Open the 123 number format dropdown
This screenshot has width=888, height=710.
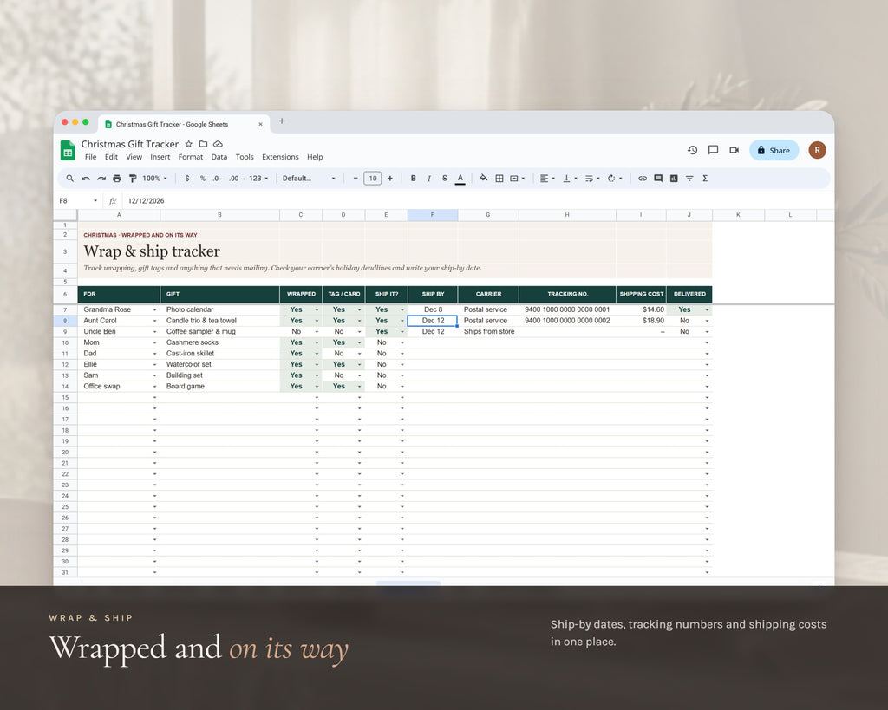coord(258,179)
